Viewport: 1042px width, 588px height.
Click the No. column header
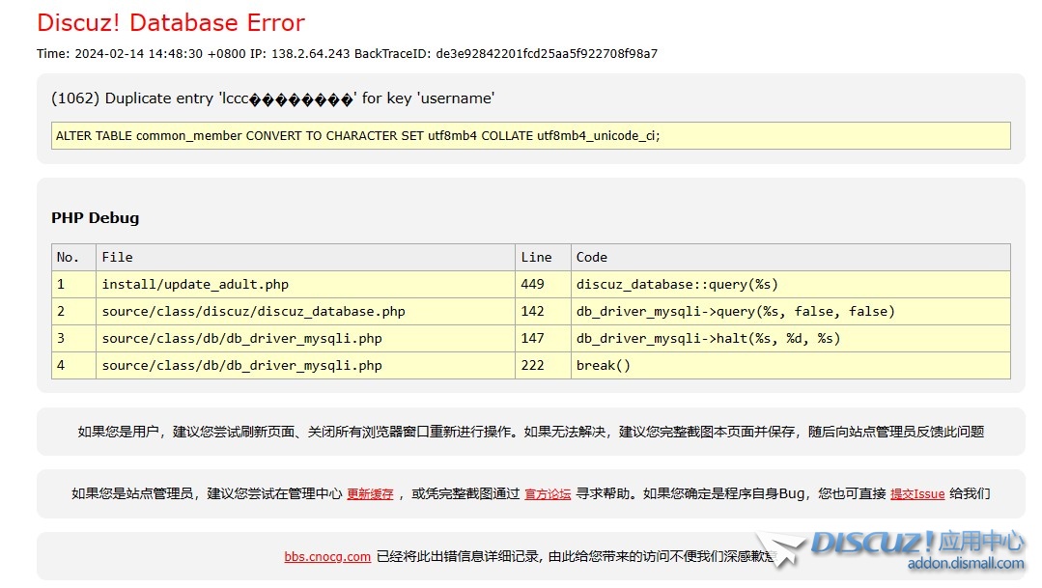[x=73, y=257]
